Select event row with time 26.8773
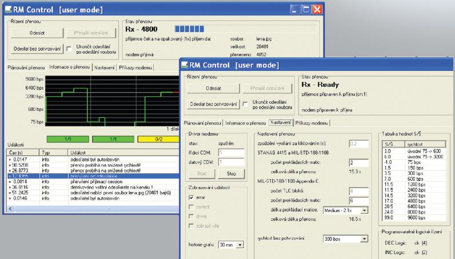Image resolution: width=455 pixels, height=259 pixels. tap(93, 170)
